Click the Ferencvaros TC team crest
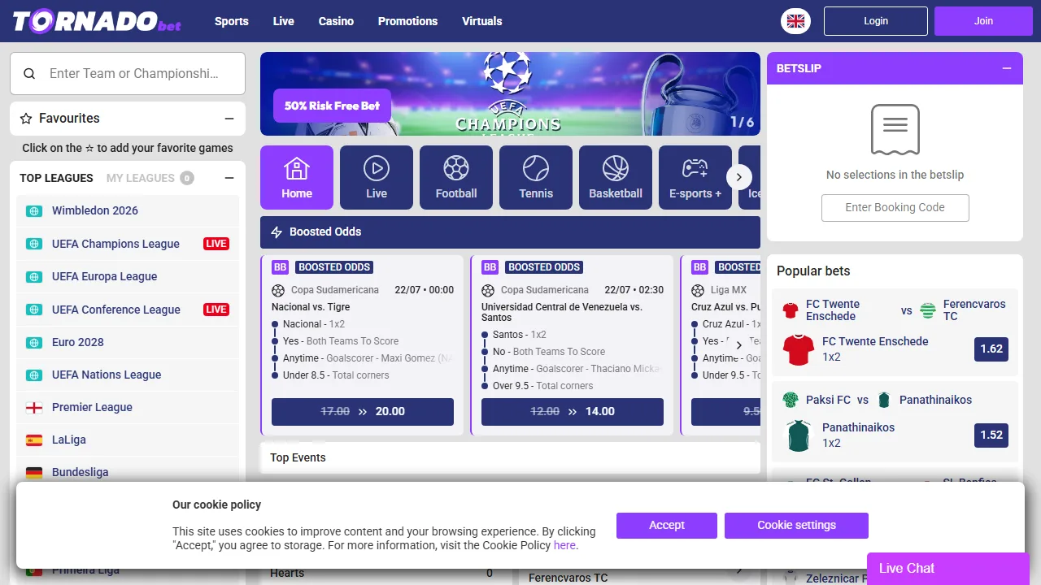1041x585 pixels. click(928, 310)
